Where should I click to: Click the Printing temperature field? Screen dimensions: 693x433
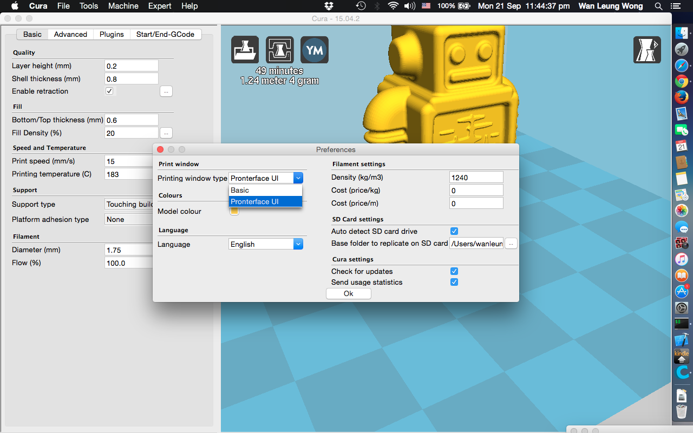(129, 174)
